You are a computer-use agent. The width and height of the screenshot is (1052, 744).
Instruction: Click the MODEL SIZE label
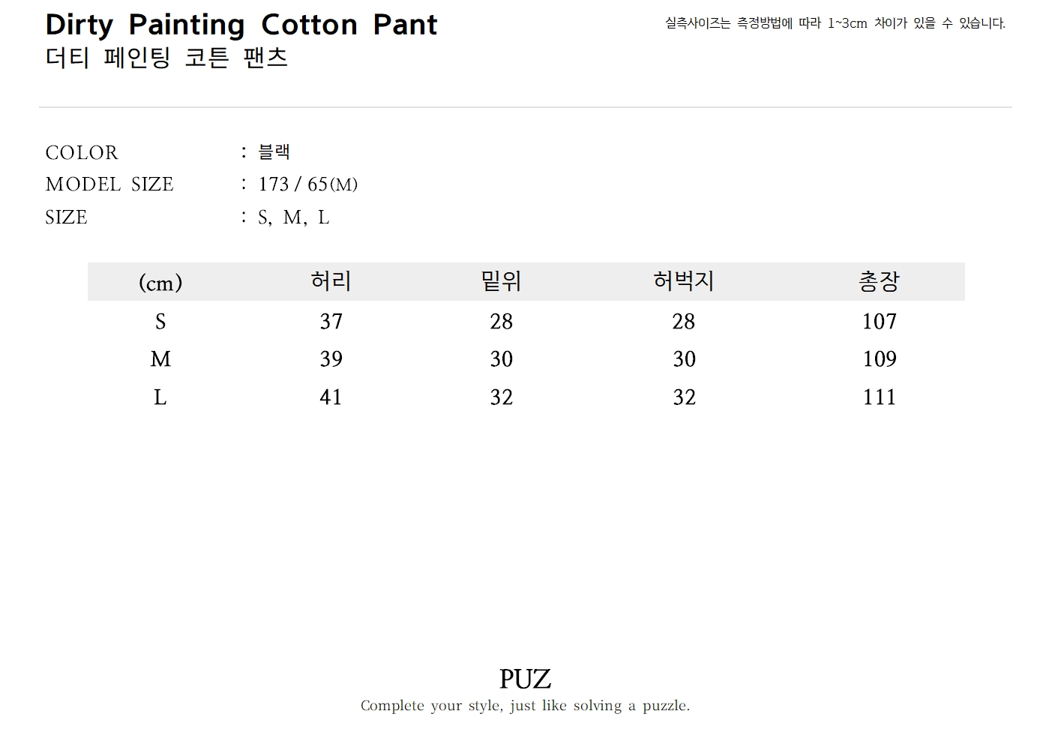tap(109, 184)
